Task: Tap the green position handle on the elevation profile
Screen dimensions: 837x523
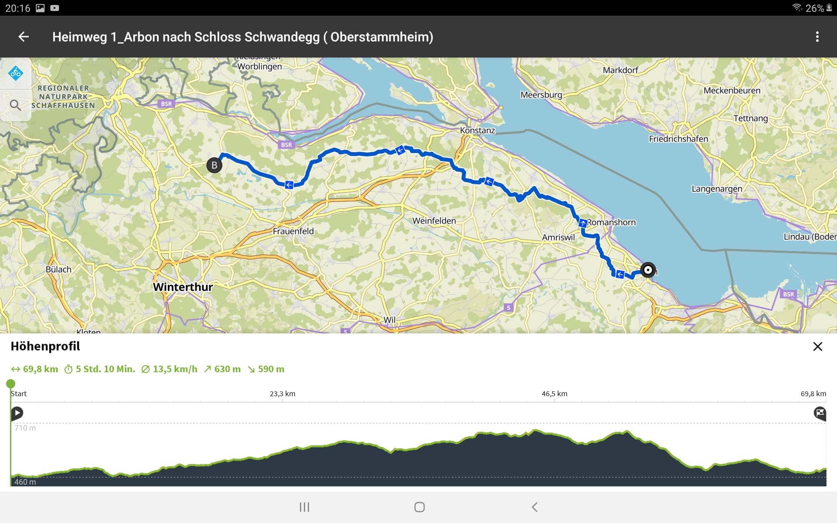Action: [x=10, y=384]
